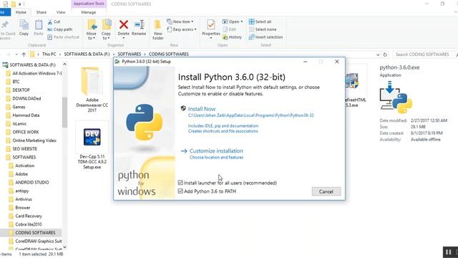Open the Share ribbon tab

tap(42, 12)
